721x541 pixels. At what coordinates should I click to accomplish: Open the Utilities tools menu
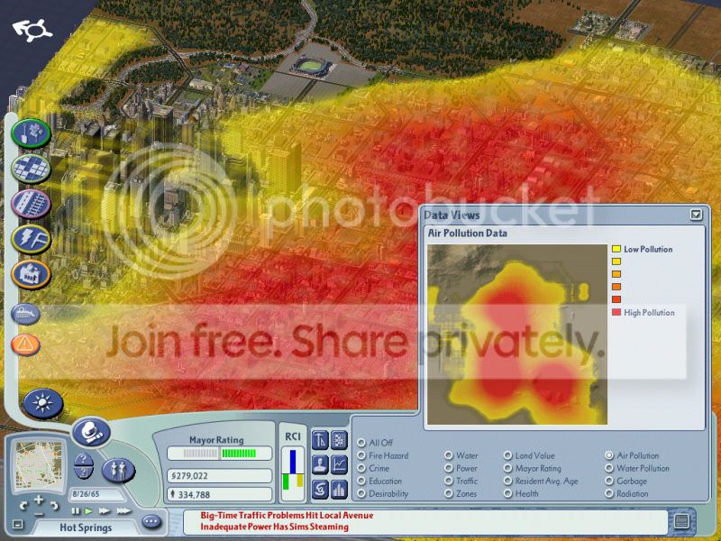(x=31, y=239)
